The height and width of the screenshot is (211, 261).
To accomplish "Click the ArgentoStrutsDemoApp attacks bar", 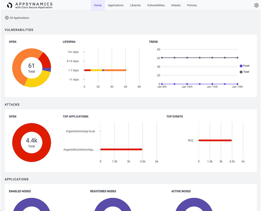I will (x=121, y=150).
